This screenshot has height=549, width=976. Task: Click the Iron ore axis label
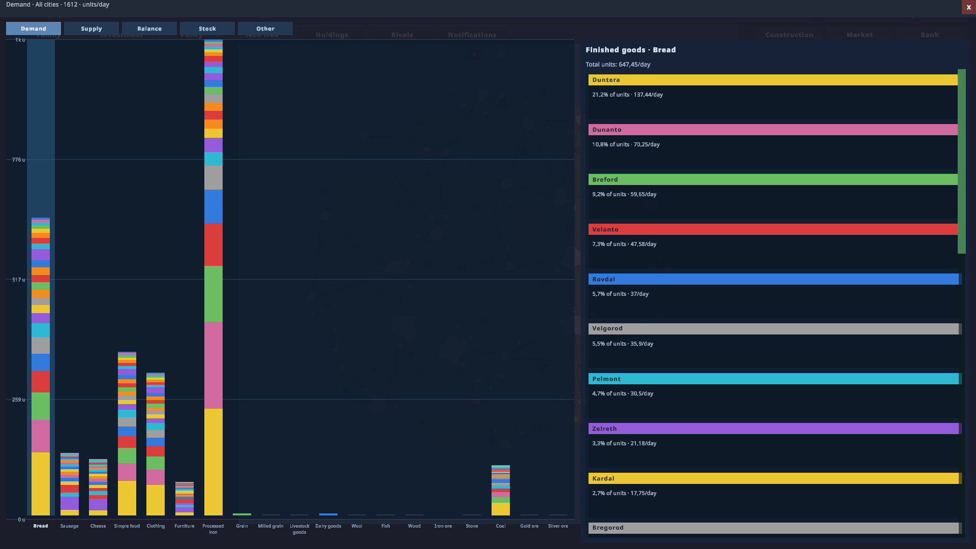[x=443, y=526]
